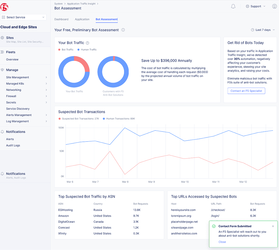Screen dimensions: 279x250
Task: Click the 13.8K bot requests value
Action: [x=137, y=210]
